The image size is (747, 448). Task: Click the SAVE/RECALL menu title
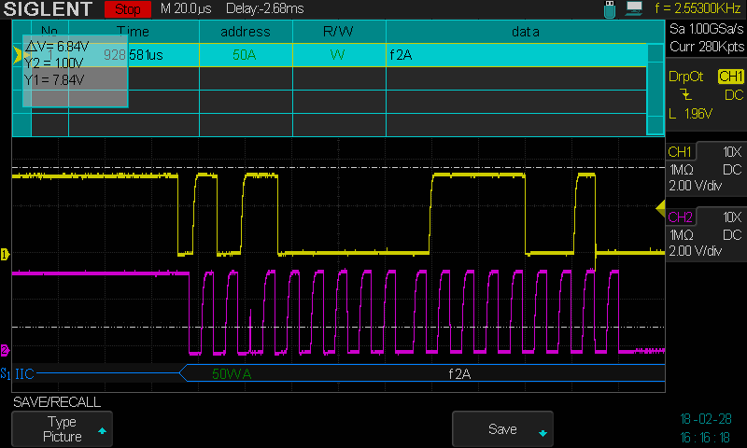click(57, 402)
